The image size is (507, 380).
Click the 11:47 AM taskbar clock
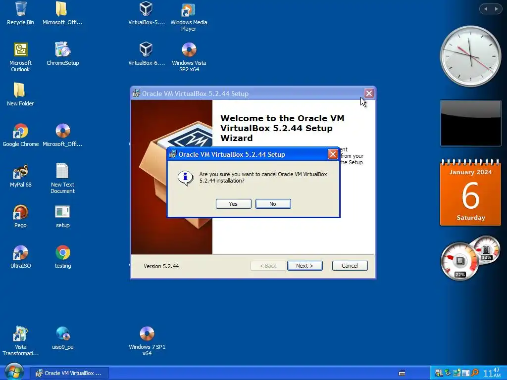pyautogui.click(x=492, y=373)
